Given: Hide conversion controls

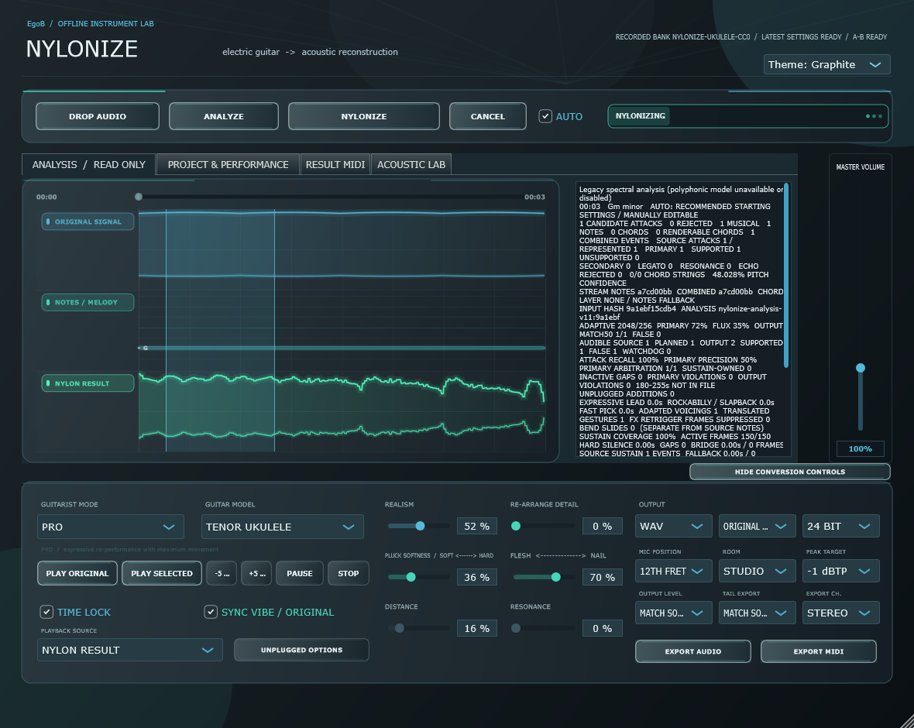Looking at the screenshot, I should [790, 472].
